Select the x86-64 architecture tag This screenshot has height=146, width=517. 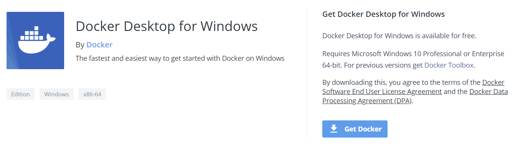point(92,94)
